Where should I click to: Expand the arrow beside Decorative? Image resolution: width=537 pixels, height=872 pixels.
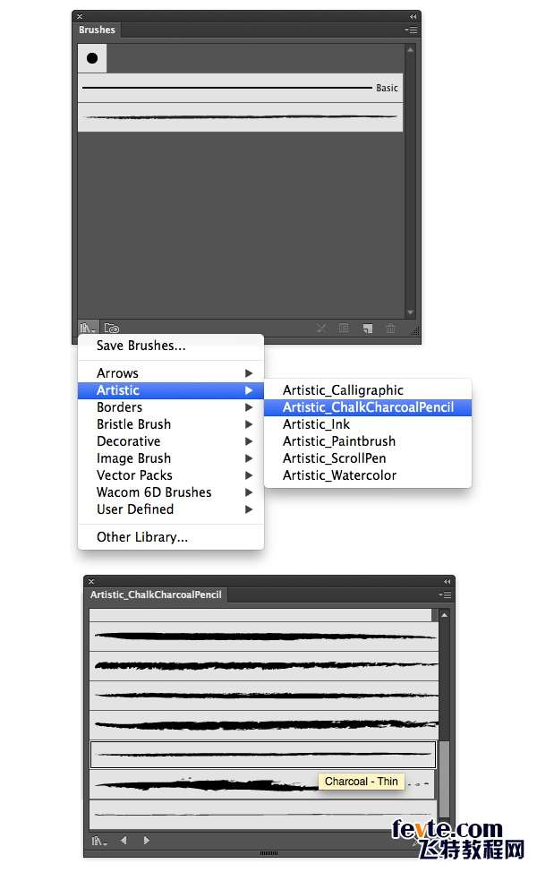pyautogui.click(x=249, y=441)
